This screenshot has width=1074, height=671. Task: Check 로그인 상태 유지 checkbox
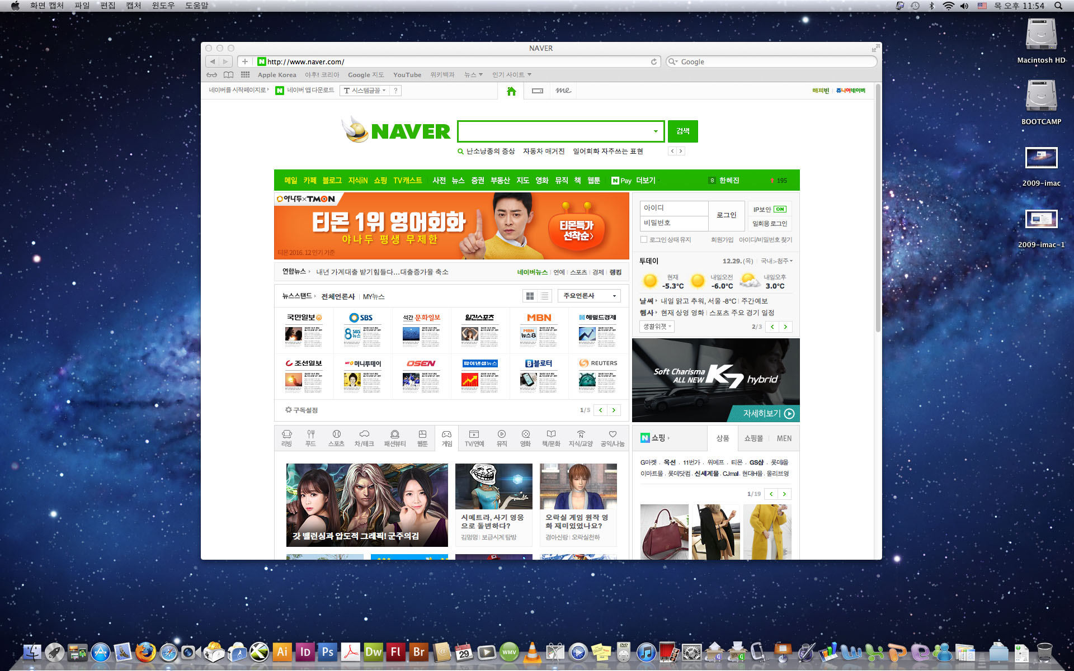(644, 240)
